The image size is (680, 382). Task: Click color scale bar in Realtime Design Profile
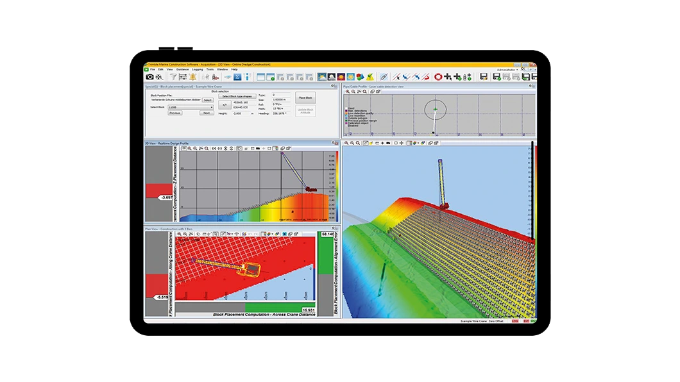pyautogui.click(x=337, y=187)
